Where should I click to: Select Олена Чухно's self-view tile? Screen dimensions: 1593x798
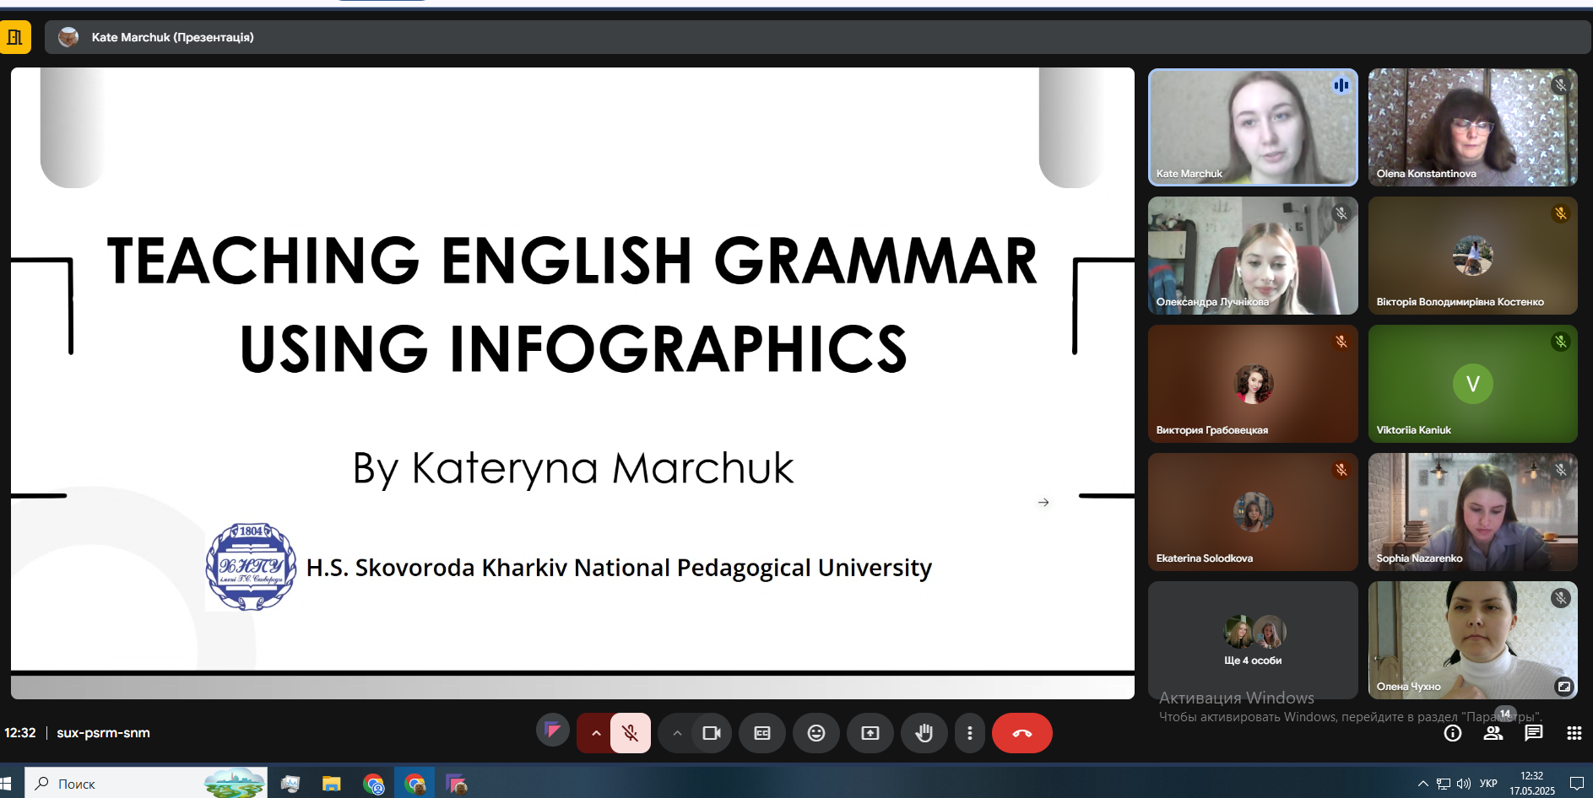click(1472, 640)
